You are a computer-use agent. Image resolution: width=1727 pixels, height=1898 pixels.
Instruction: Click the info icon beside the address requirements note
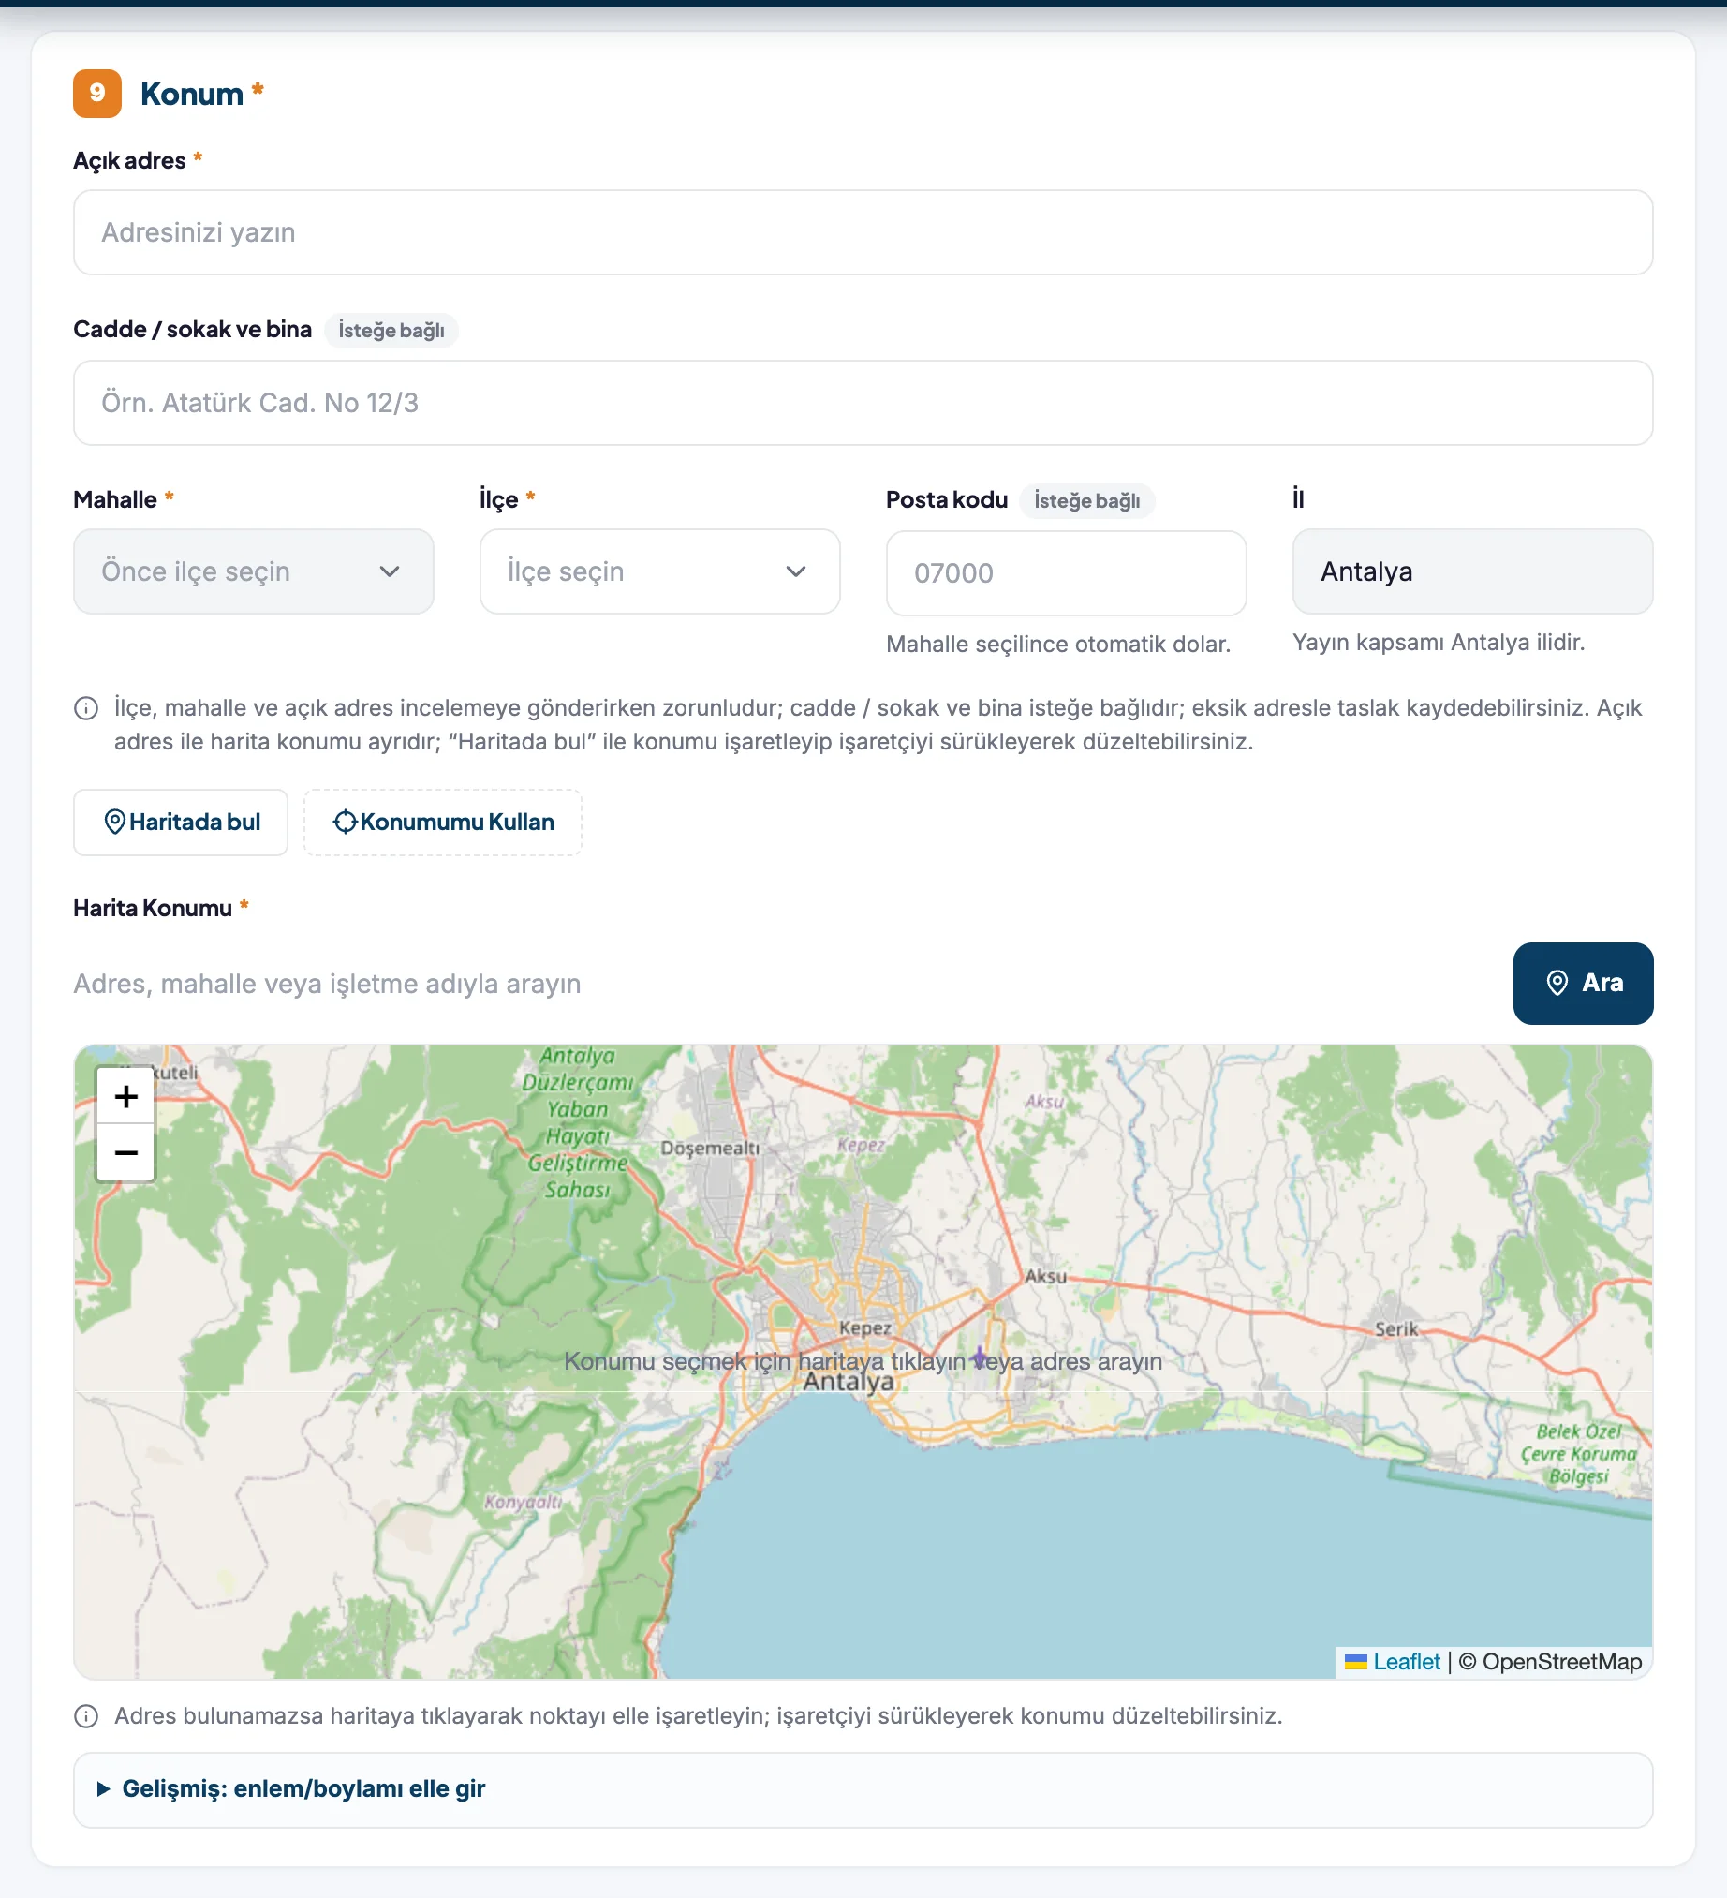click(85, 708)
